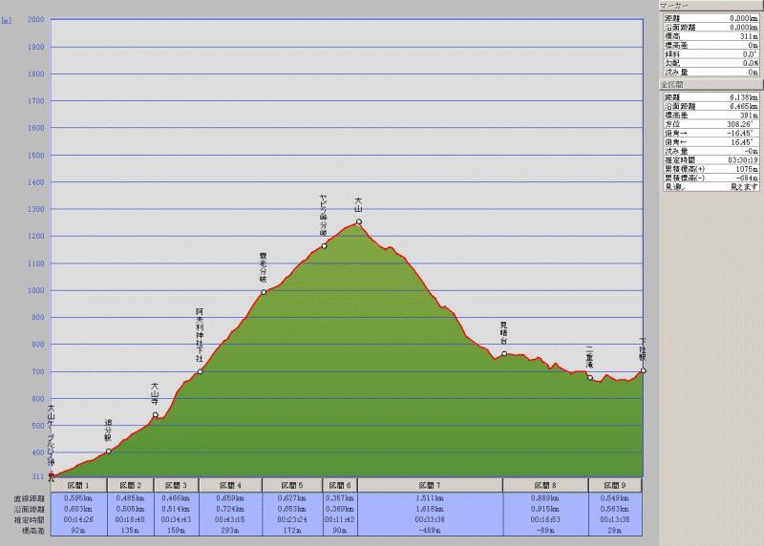The image size is (764, 546).
Task: Select the ヤビツ峠分岐 waypoint circle
Action: (324, 246)
